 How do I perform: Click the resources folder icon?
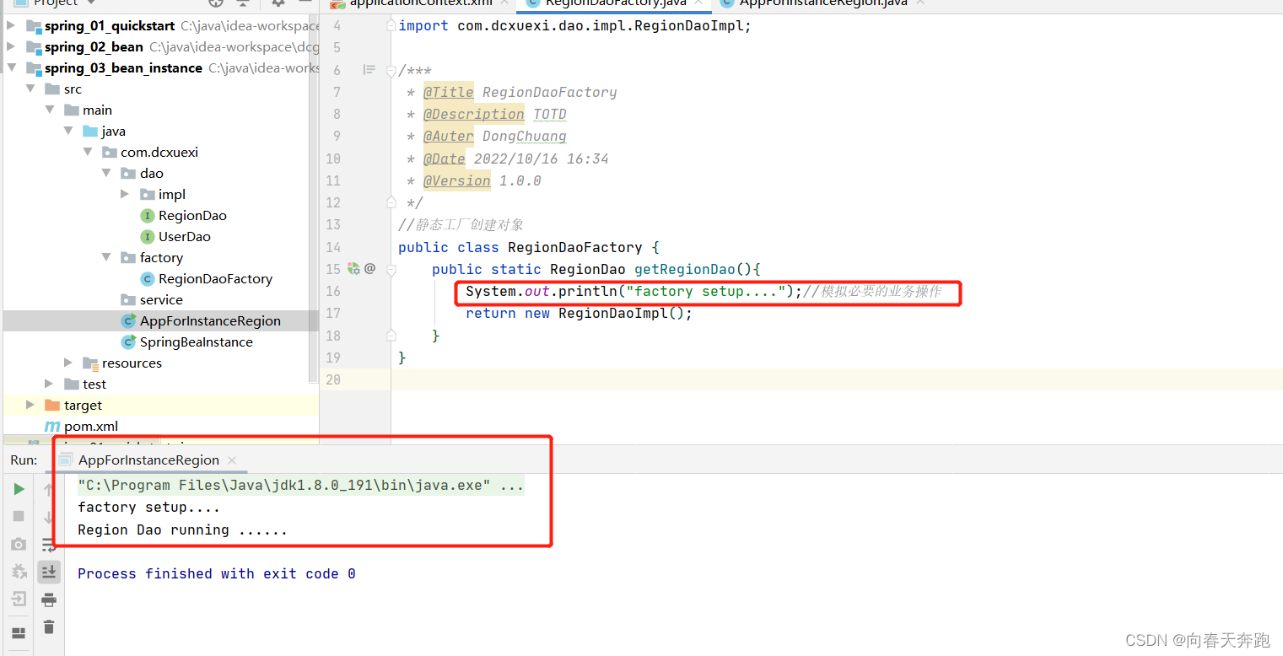pyautogui.click(x=90, y=363)
